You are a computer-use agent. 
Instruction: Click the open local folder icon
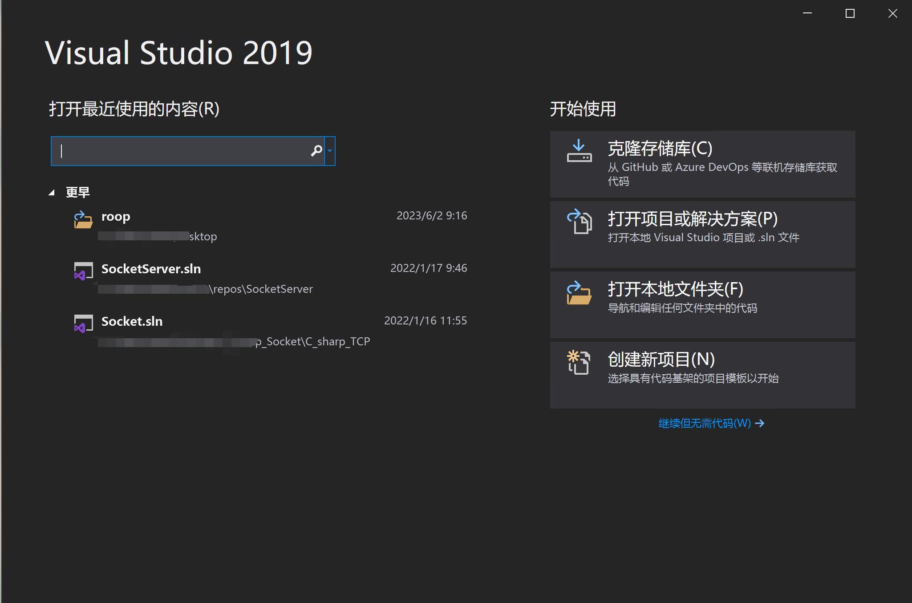[x=579, y=292]
